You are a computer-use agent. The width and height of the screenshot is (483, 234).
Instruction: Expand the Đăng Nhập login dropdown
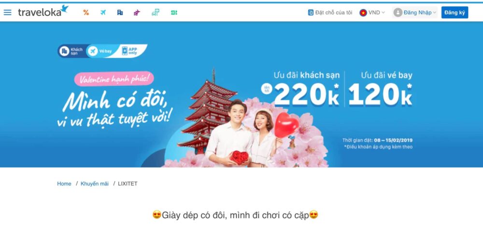(414, 13)
